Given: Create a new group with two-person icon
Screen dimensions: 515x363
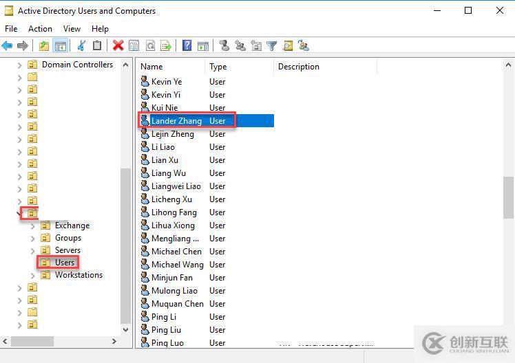Looking at the screenshot, I should [240, 45].
